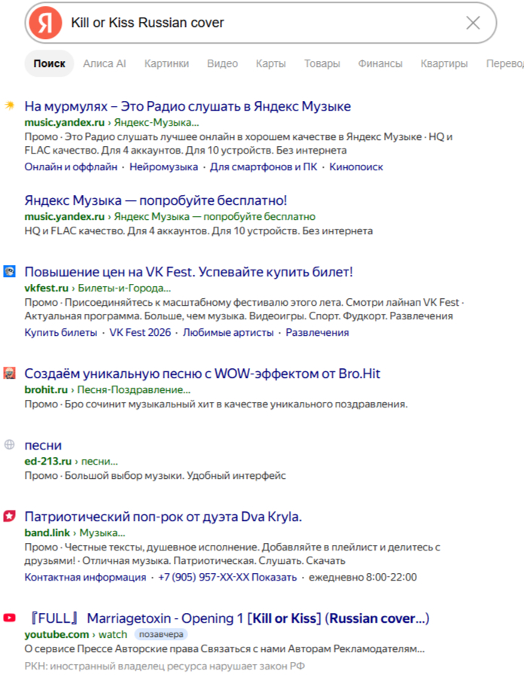Image resolution: width=524 pixels, height=686 pixels.
Task: Clear the search query with X icon
Action: click(473, 23)
